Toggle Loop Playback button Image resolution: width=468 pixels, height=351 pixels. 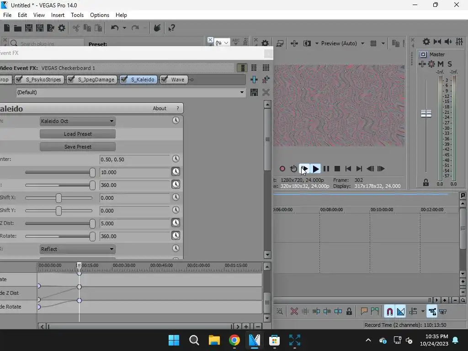[x=293, y=169]
